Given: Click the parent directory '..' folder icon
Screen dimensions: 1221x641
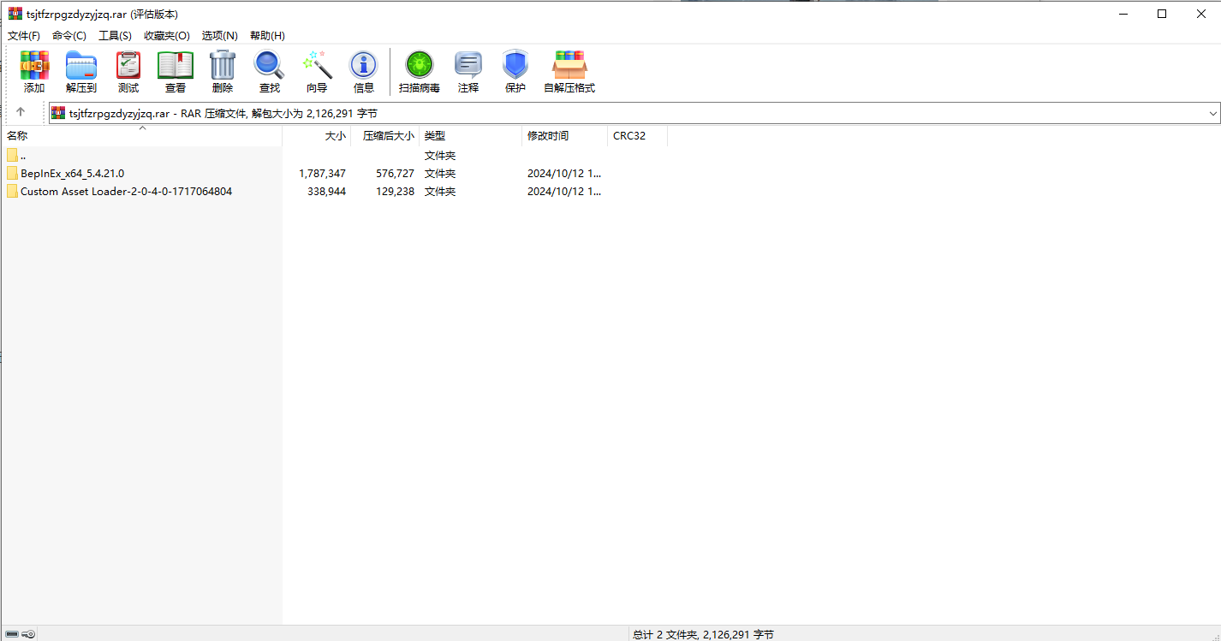Looking at the screenshot, I should [12, 155].
